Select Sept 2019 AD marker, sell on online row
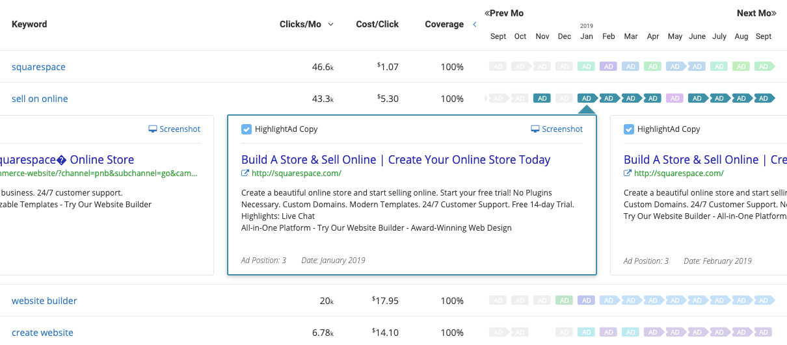The width and height of the screenshot is (787, 345). [x=764, y=99]
